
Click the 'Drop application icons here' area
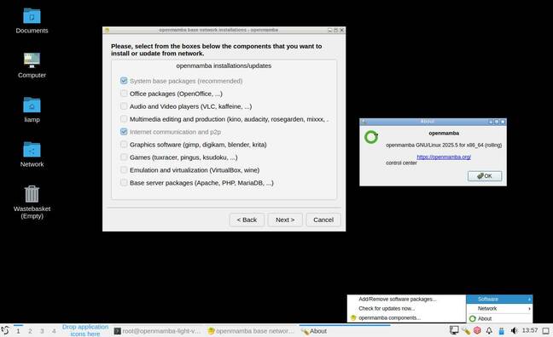point(85,330)
